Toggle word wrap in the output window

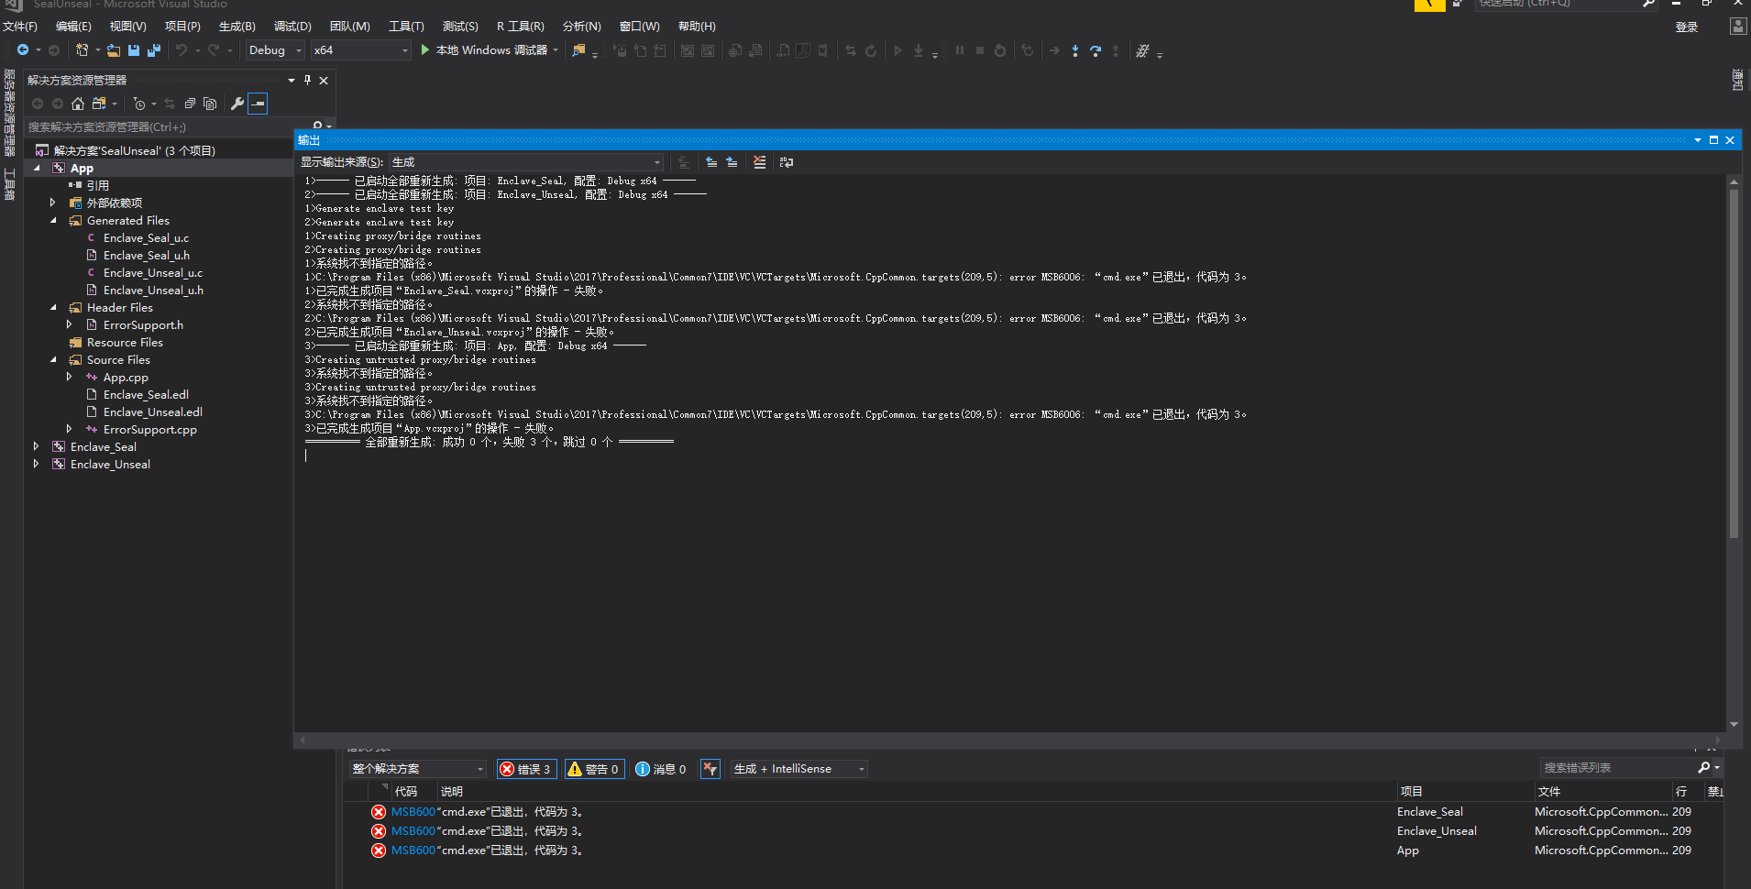(787, 161)
